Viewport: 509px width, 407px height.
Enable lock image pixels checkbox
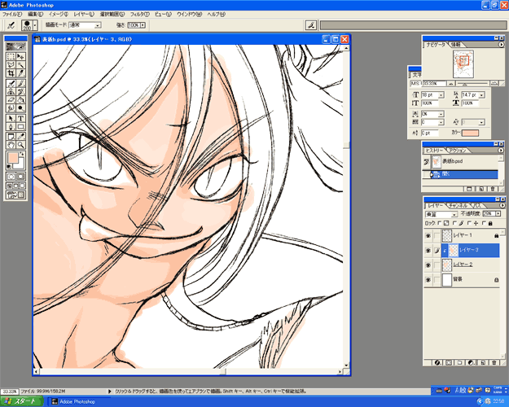pos(454,223)
